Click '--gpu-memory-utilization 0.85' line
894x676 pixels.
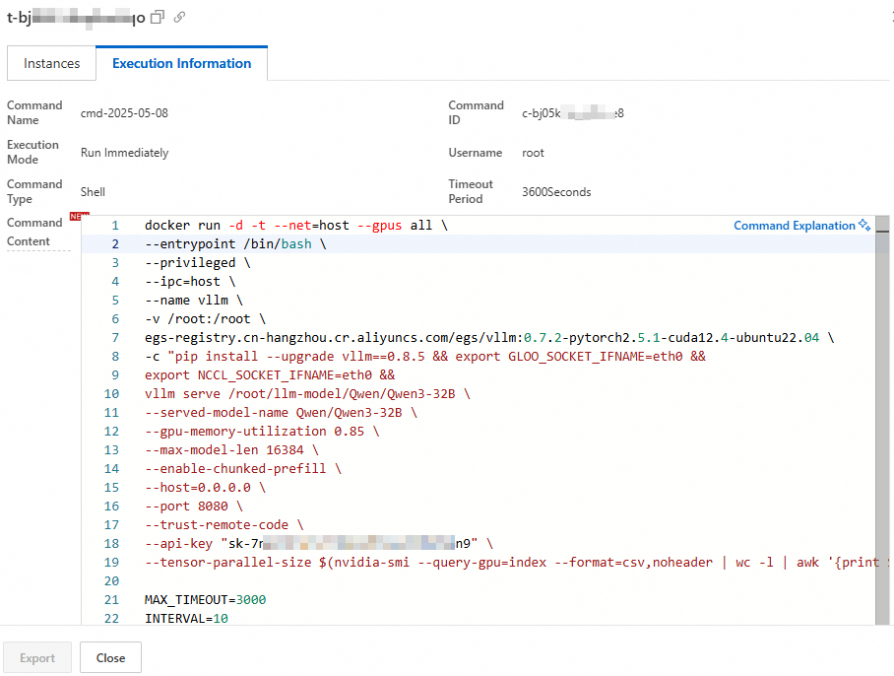(x=262, y=432)
